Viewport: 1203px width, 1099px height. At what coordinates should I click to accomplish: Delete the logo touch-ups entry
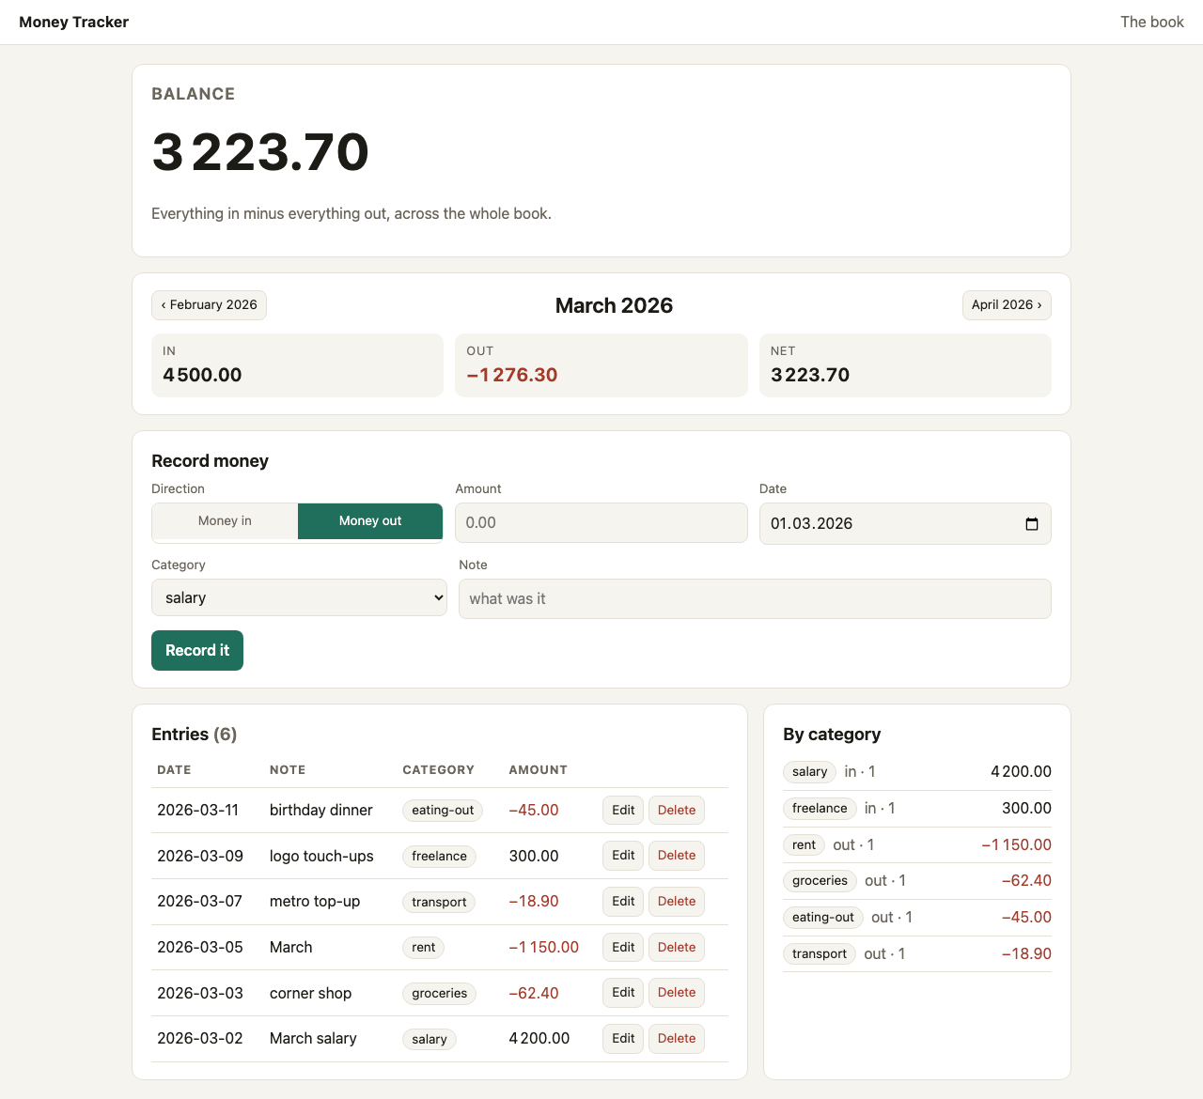click(677, 856)
